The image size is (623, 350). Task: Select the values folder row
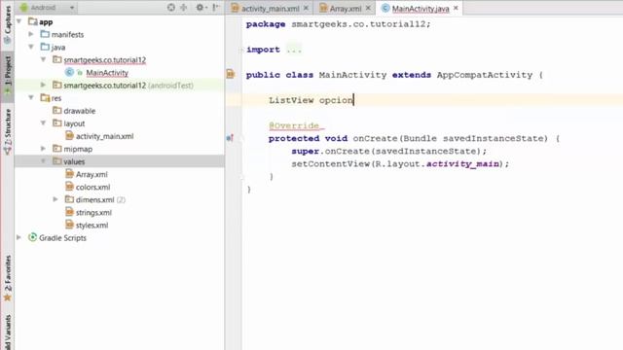click(x=119, y=161)
